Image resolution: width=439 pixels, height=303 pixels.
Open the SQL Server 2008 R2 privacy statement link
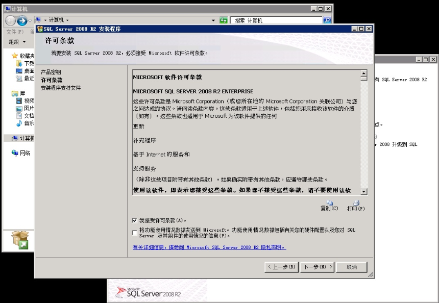(209, 247)
